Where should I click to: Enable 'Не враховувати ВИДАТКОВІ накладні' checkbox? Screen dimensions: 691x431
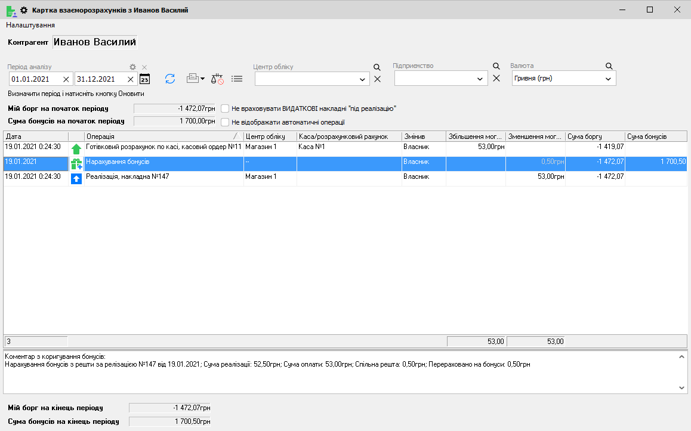[x=226, y=108]
